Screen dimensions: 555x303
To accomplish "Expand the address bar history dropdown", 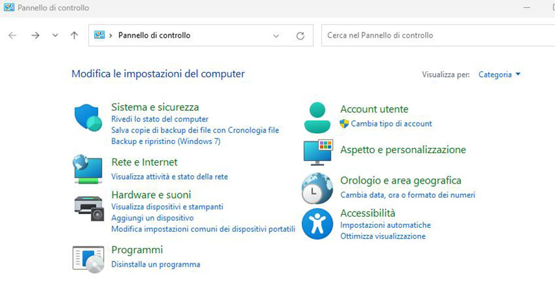I will pyautogui.click(x=276, y=36).
